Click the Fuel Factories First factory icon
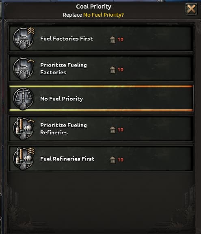The image size is (201, 234). pyautogui.click(x=24, y=38)
